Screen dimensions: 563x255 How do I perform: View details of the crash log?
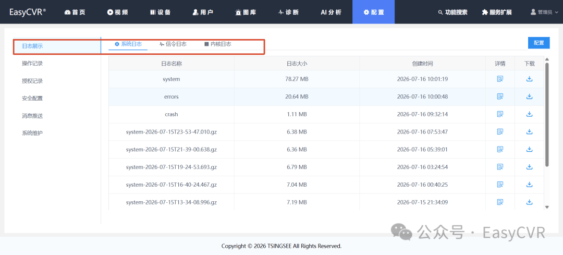pos(500,114)
